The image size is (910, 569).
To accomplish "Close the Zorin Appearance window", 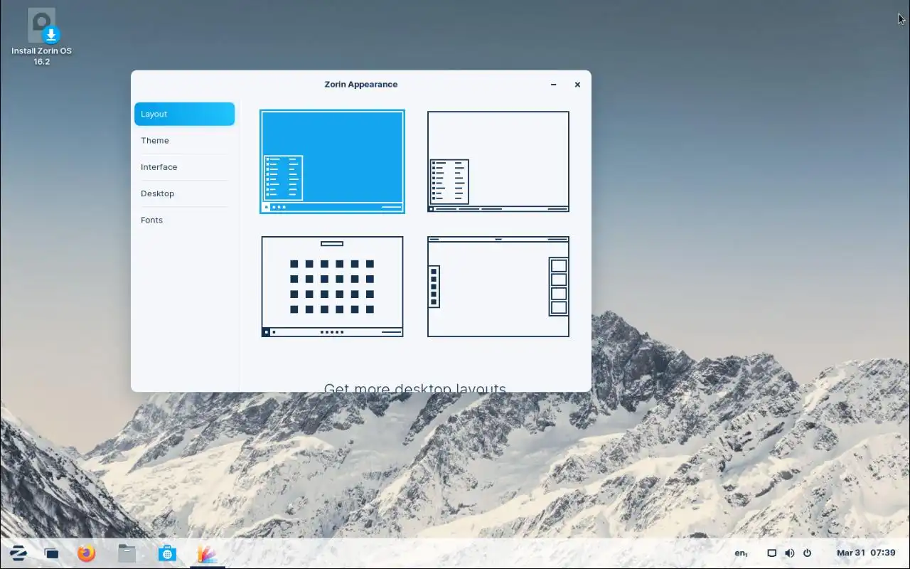I will pos(577,85).
